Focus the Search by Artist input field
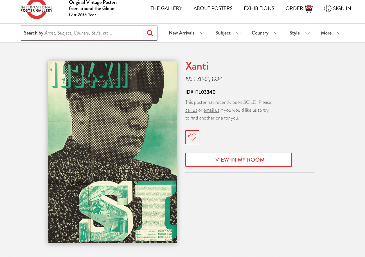 [x=82, y=33]
